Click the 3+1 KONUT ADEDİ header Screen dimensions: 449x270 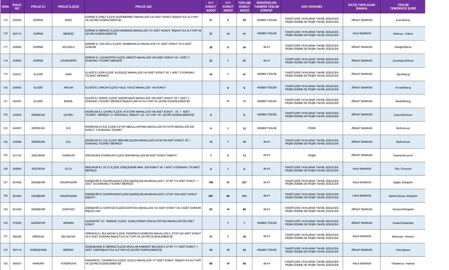click(228, 7)
